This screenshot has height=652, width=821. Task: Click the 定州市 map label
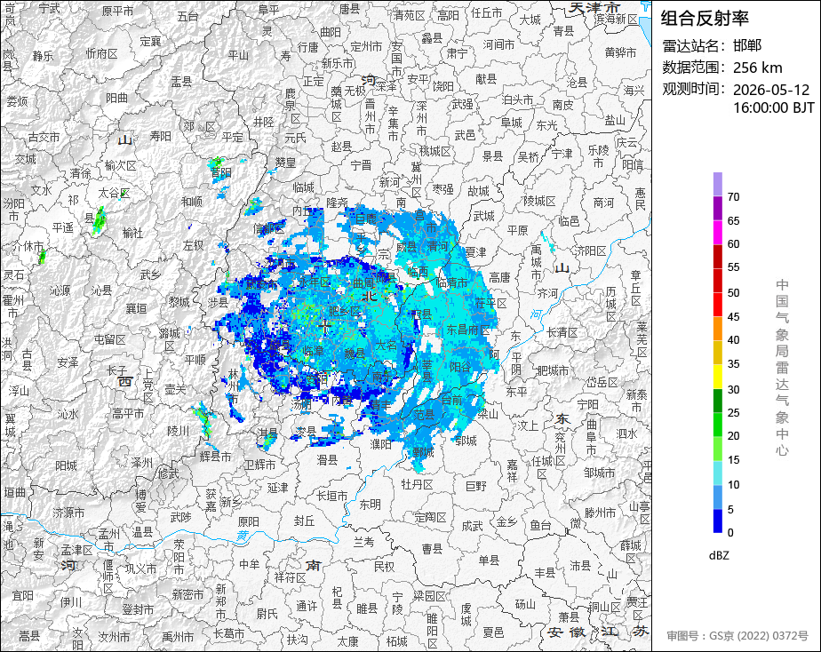(x=366, y=46)
